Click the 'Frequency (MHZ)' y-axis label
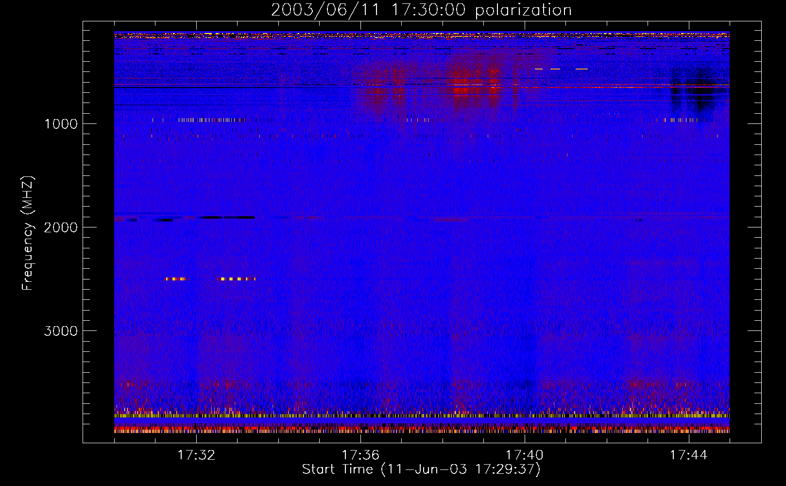Viewport: 786px width, 486px height. 28,233
